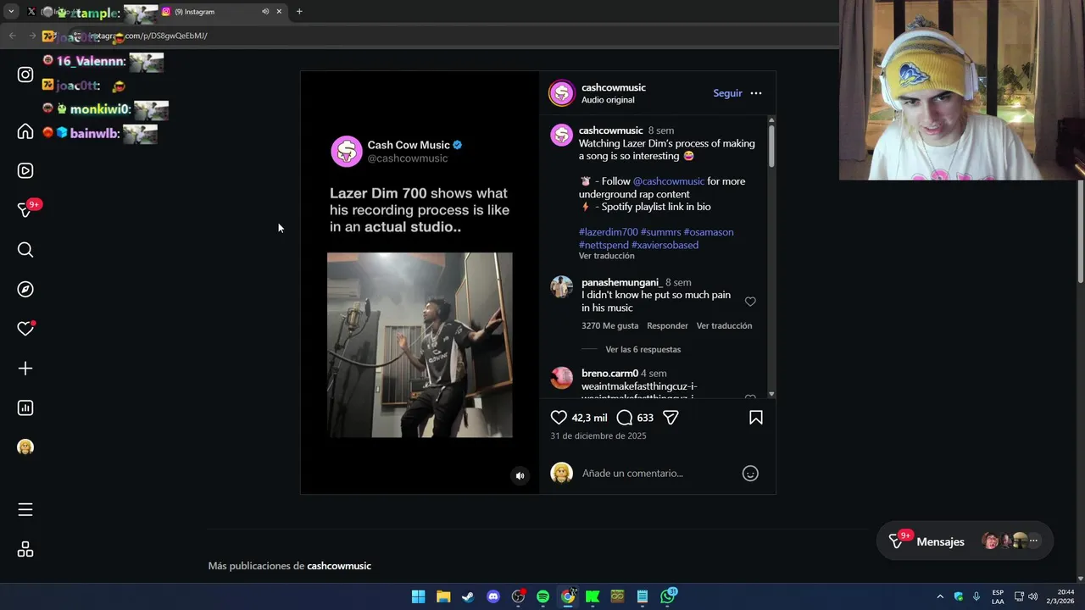Open post options three-dot menu
Image resolution: width=1085 pixels, height=610 pixels.
point(756,93)
